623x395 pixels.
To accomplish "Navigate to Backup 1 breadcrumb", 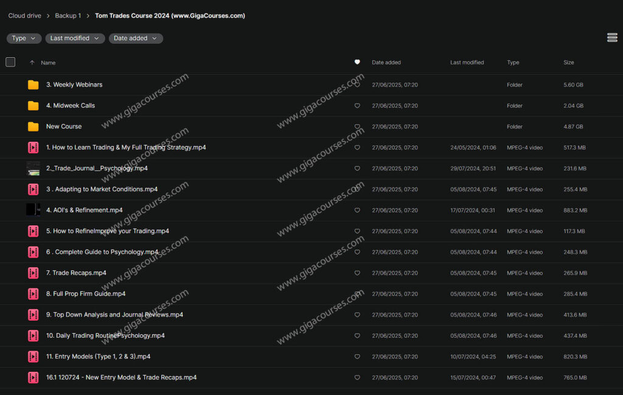I will coord(68,16).
